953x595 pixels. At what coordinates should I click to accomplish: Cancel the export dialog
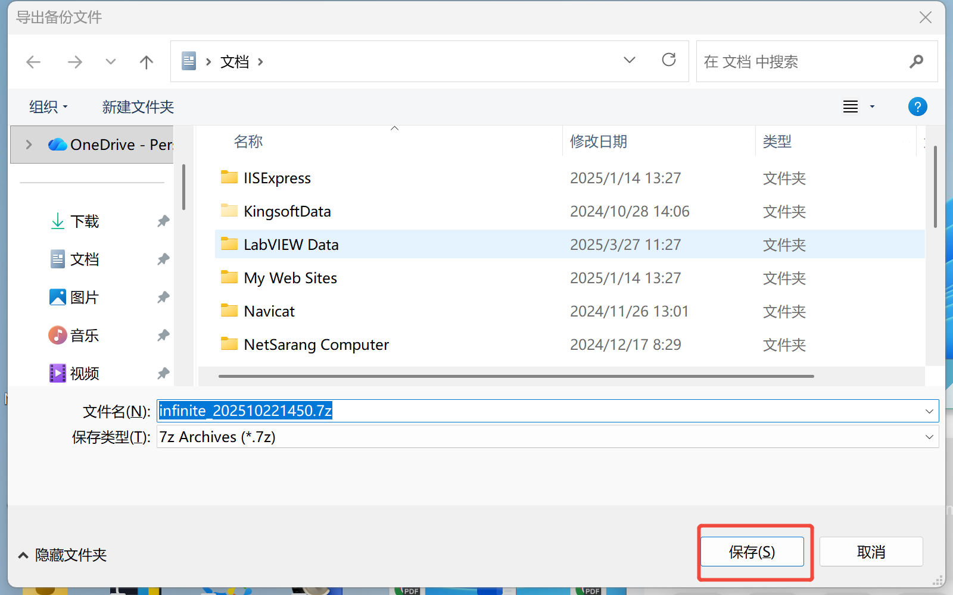coord(871,552)
